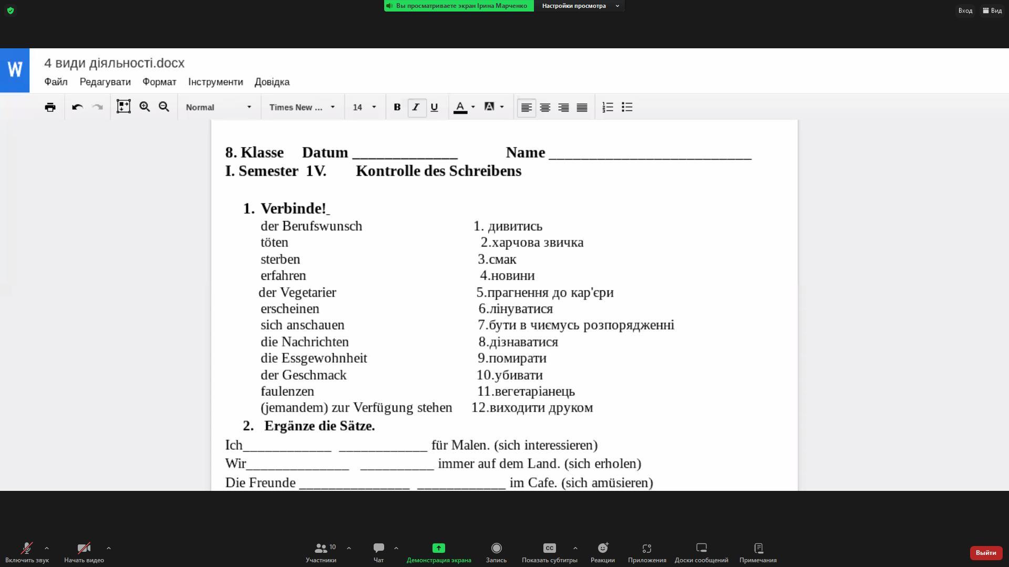Click green shield encryption icon
The width and height of the screenshot is (1009, 567).
pos(11,10)
